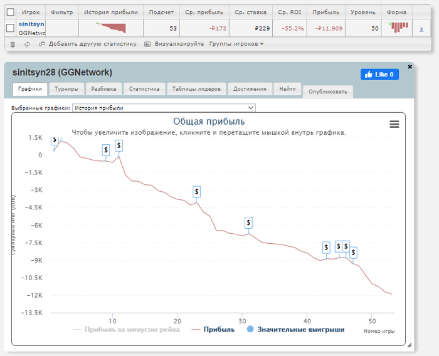Click the panel resize handle corner
Viewport: 439px width, 356px height.
[410, 345]
